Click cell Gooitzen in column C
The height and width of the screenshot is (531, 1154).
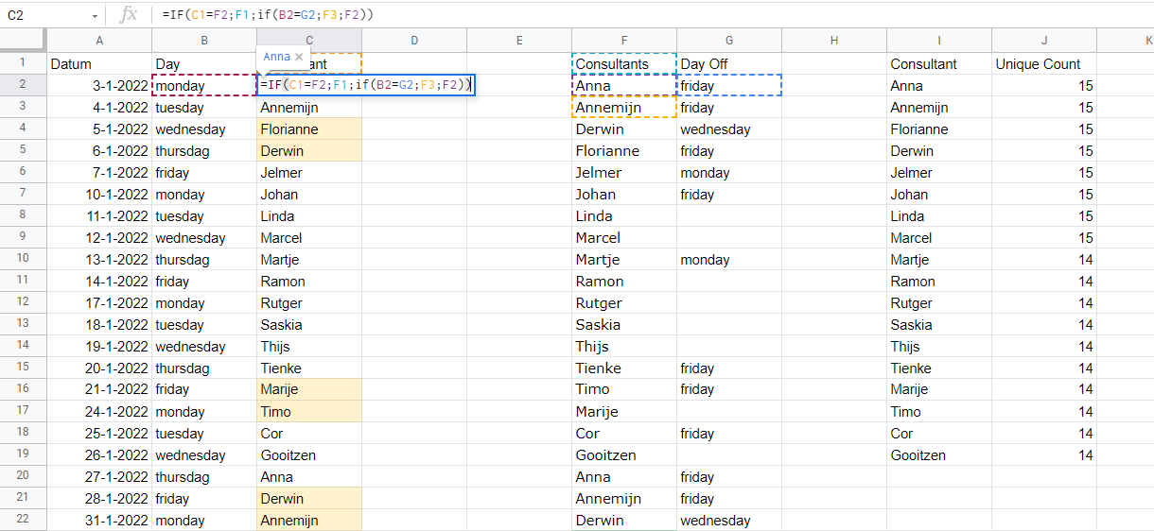pyautogui.click(x=309, y=455)
